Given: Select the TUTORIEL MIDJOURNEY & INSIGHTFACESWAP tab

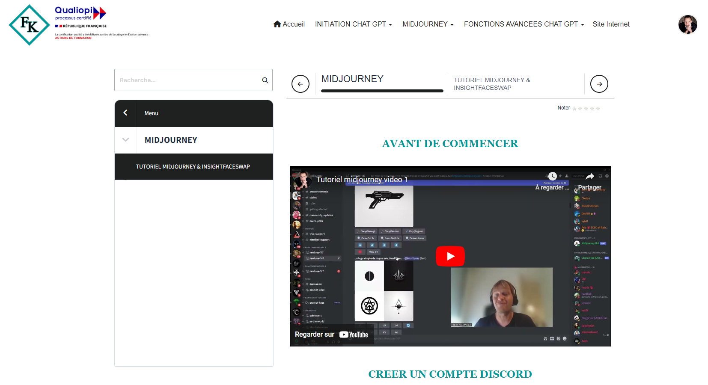Looking at the screenshot, I should coord(491,84).
